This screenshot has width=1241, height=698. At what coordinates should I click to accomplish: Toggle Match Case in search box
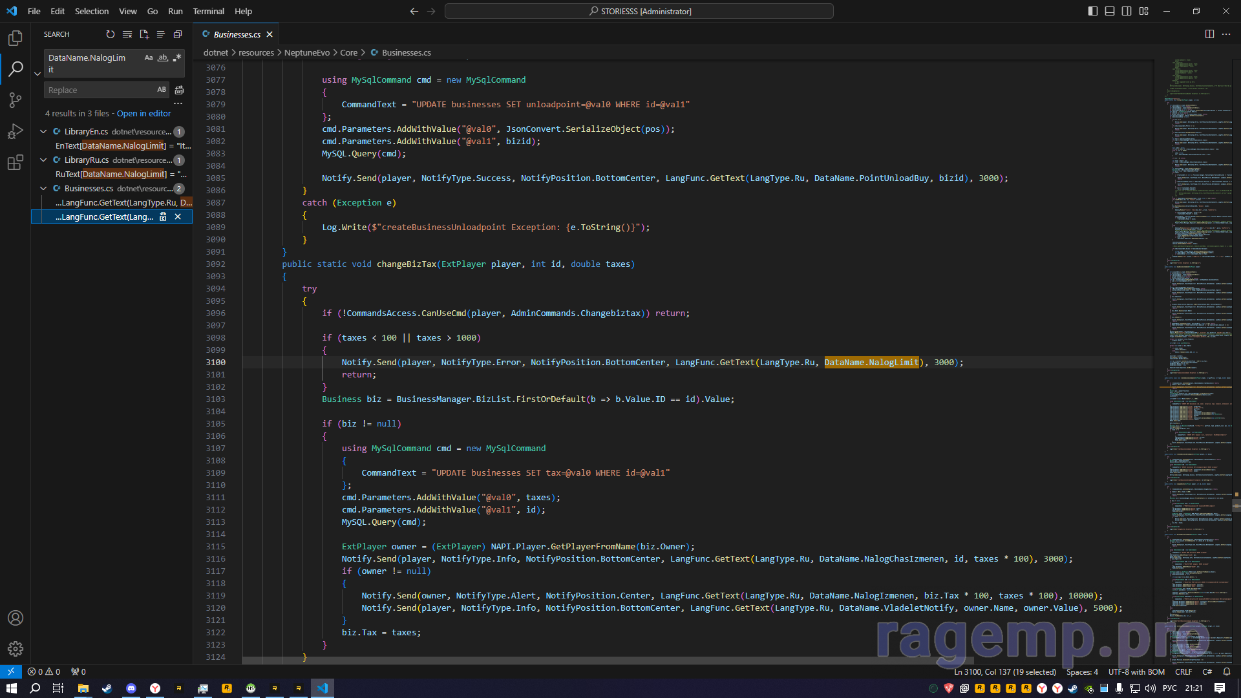(x=149, y=58)
